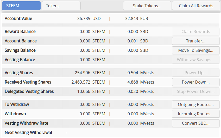221x138 pixels.
Task: Select the Account Value label
Action: pyautogui.click(x=18, y=18)
